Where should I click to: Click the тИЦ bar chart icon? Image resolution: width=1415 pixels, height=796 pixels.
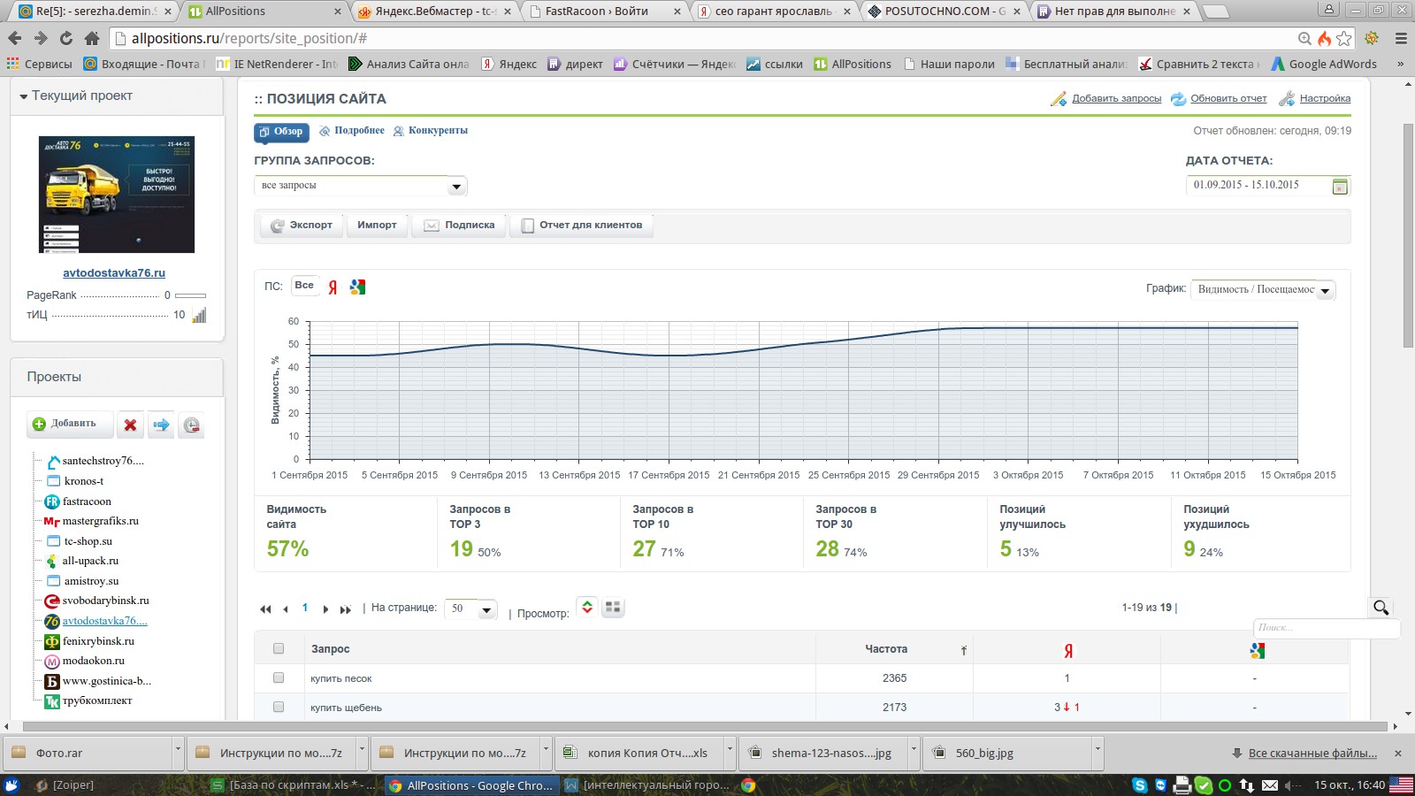click(199, 315)
